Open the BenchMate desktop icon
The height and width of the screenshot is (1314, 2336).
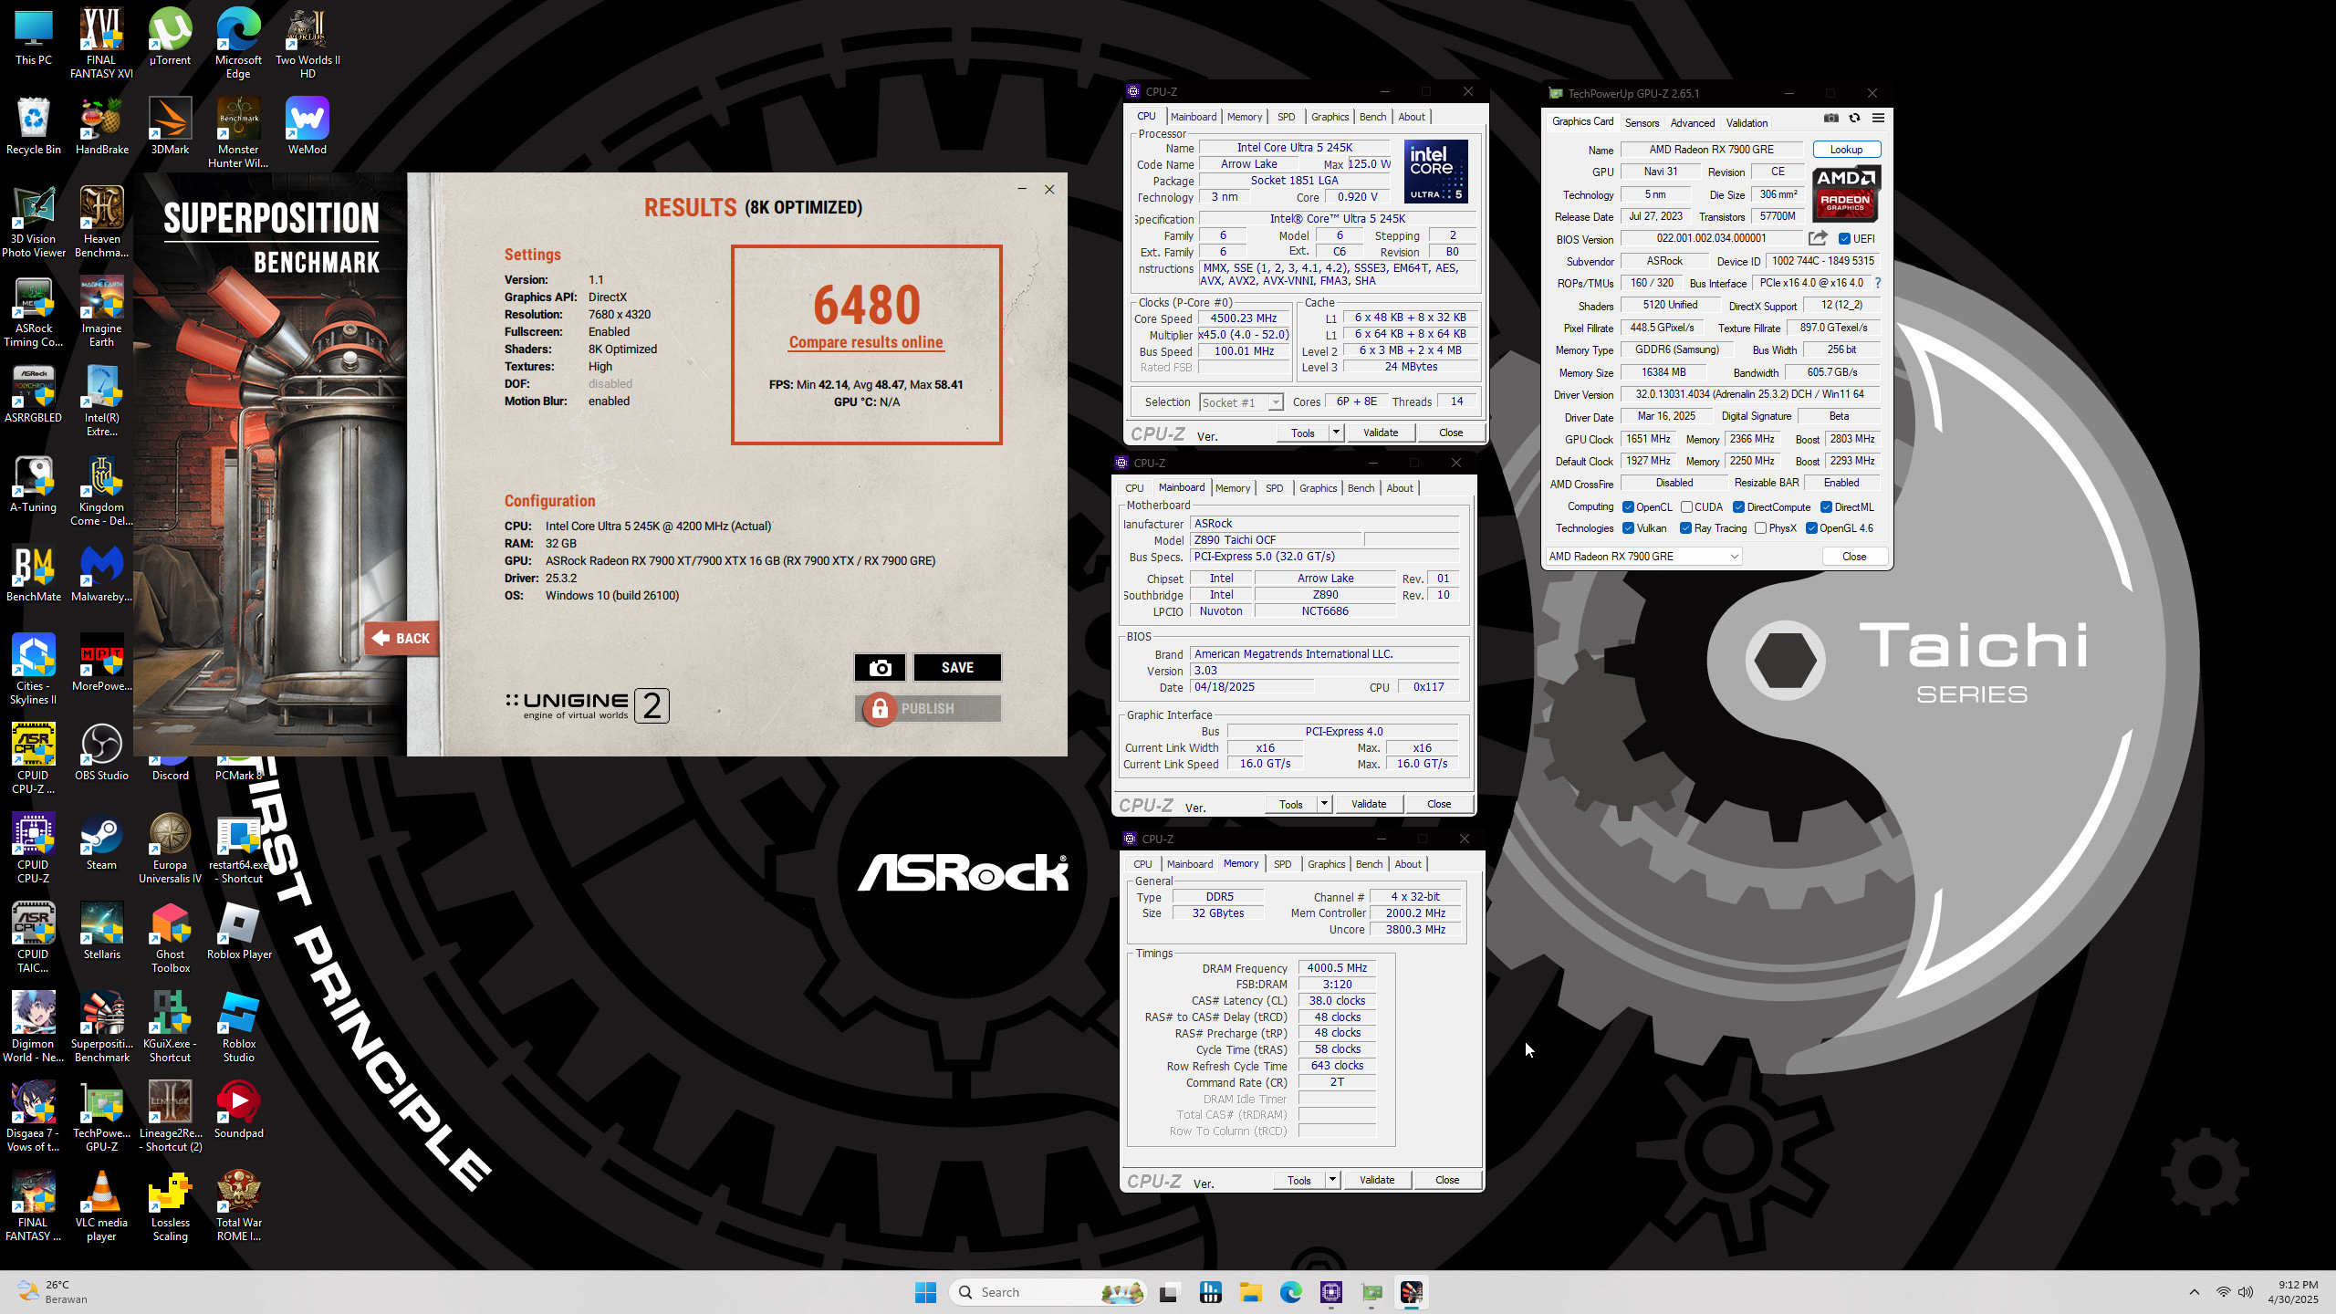34,574
